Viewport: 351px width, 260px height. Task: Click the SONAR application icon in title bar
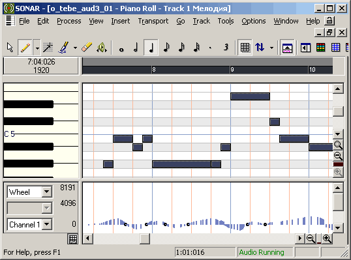[9, 8]
